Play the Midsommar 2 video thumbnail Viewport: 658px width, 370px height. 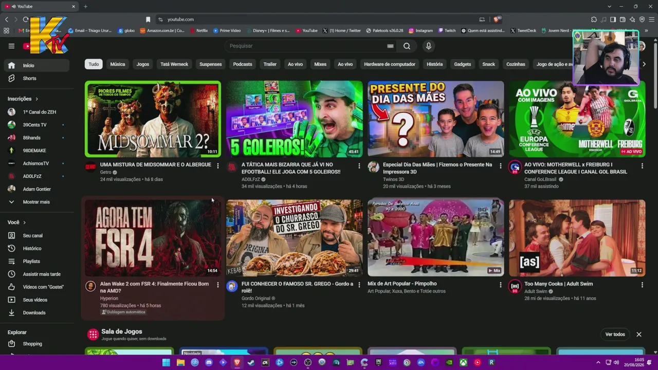pos(153,119)
